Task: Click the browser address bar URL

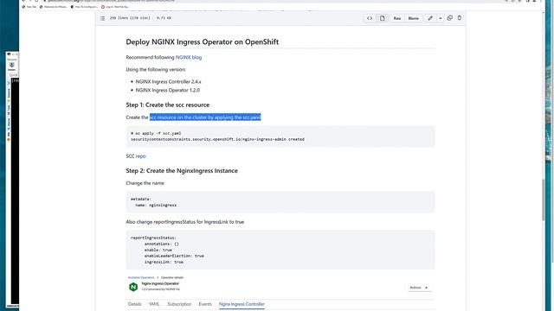Action: 112,1
